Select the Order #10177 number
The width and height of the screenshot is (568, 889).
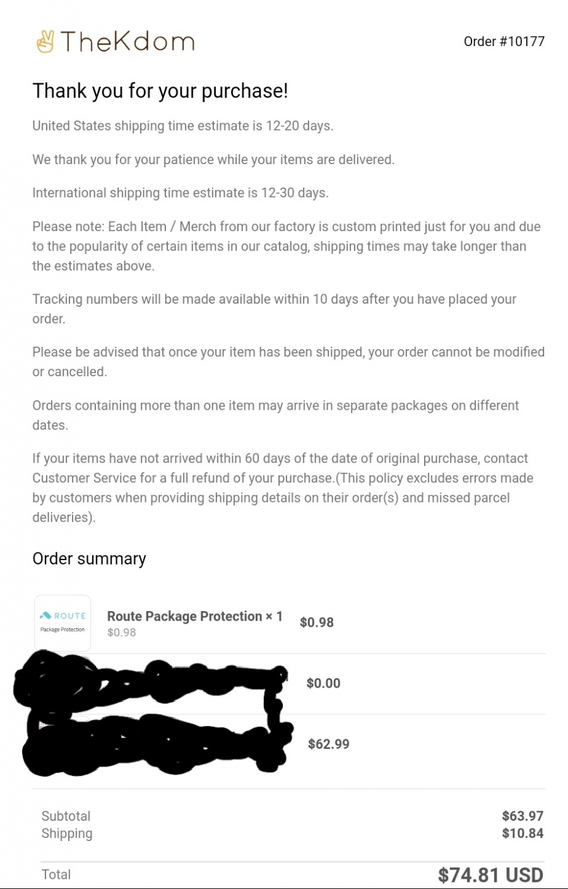504,42
